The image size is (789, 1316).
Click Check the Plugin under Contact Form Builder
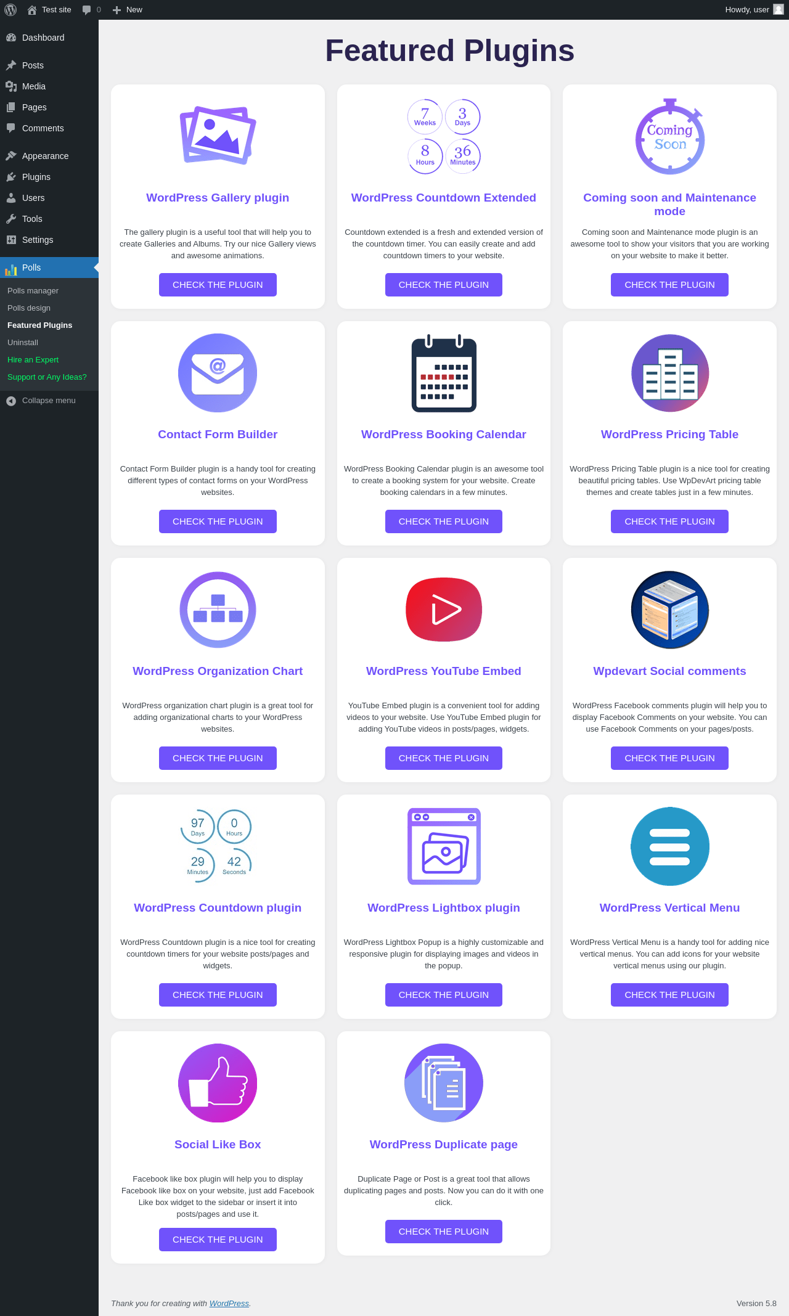218,521
